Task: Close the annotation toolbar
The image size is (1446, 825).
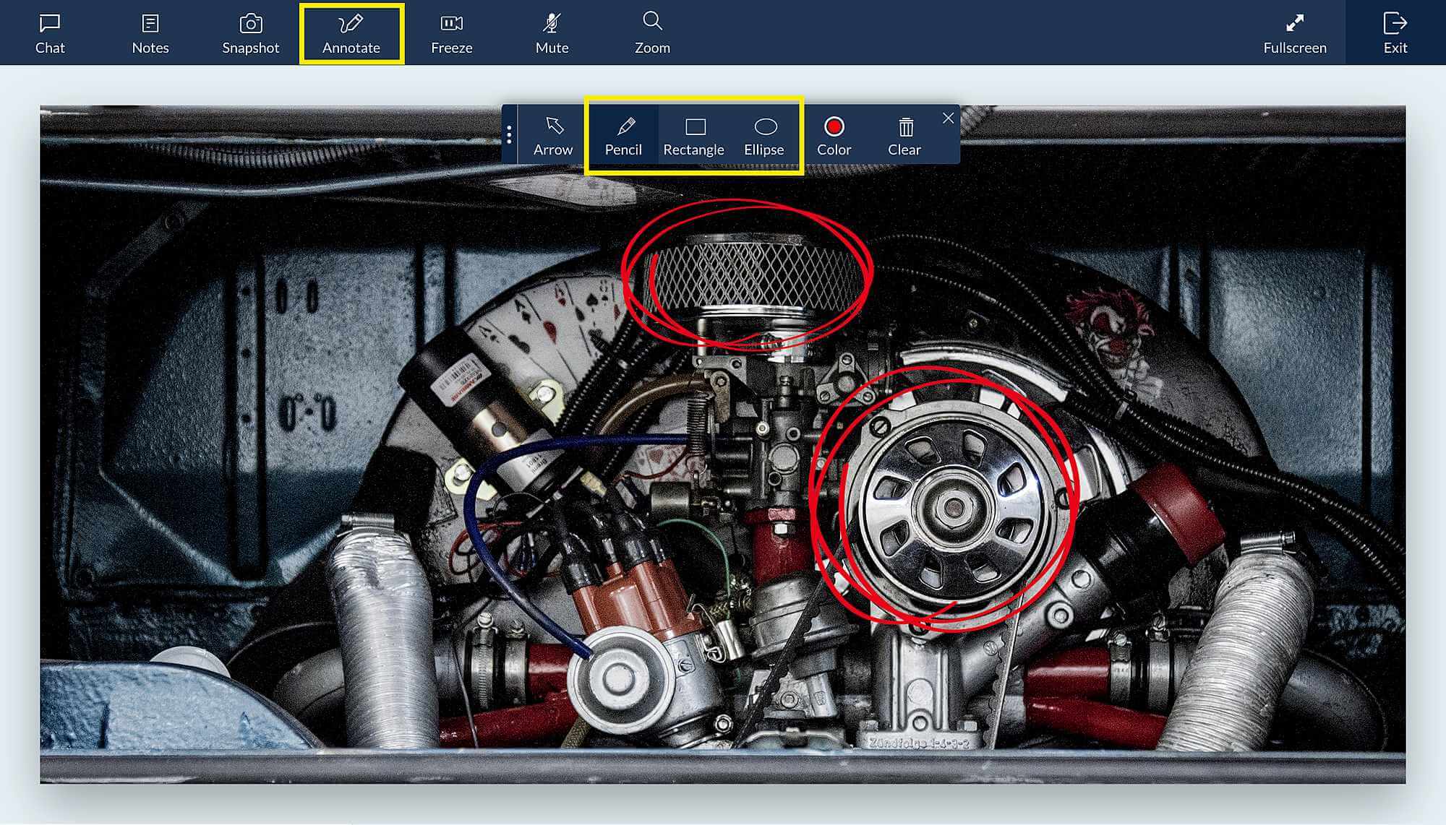Action: (x=948, y=118)
